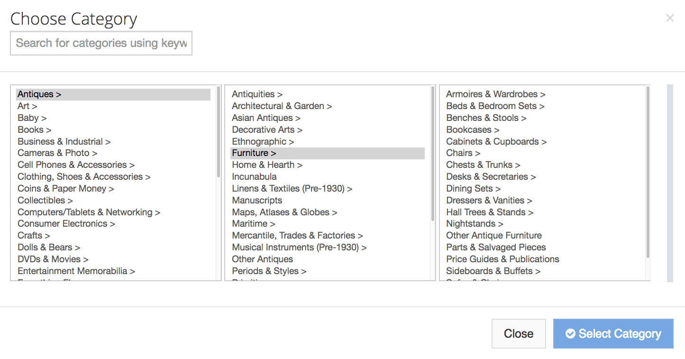Click the X icon to dismiss dialog

[x=669, y=18]
